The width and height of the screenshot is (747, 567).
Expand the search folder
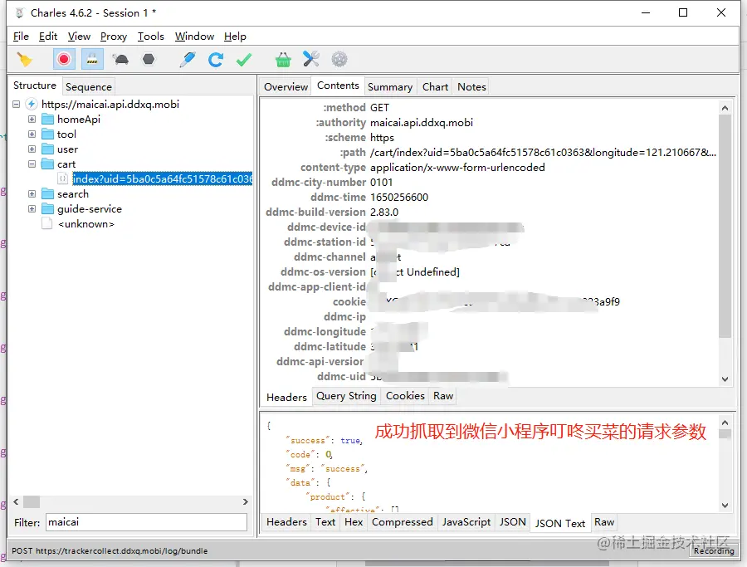pyautogui.click(x=32, y=194)
